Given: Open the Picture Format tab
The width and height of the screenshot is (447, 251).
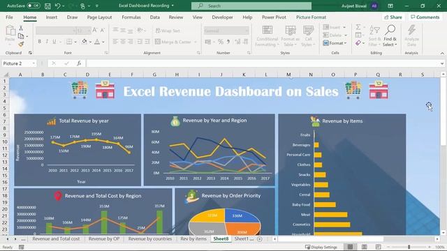Looking at the screenshot, I should coord(311,17).
